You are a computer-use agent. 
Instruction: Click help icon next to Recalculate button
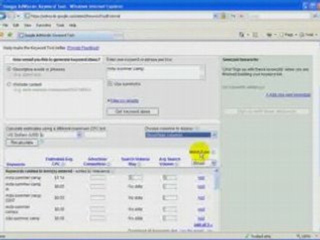pos(42,141)
